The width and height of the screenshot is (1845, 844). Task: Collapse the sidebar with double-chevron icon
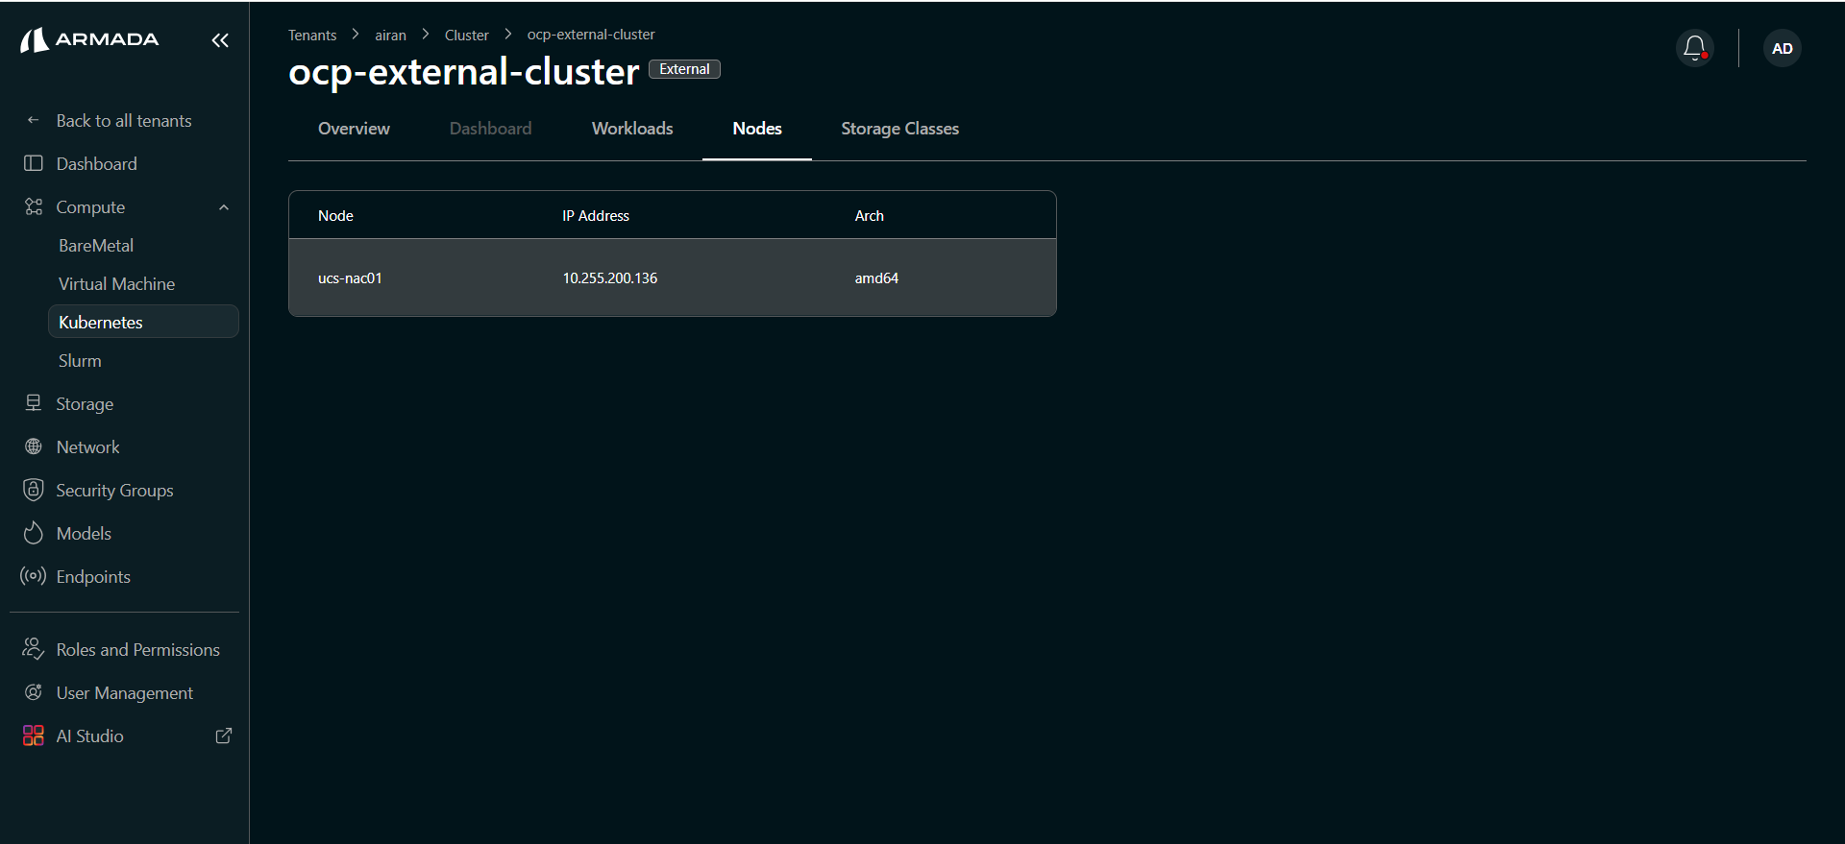(220, 40)
